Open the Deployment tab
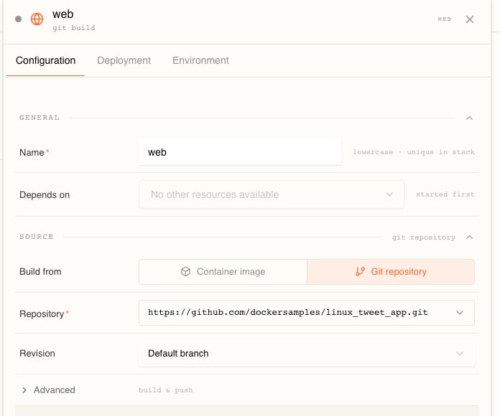500x416 pixels. point(124,60)
